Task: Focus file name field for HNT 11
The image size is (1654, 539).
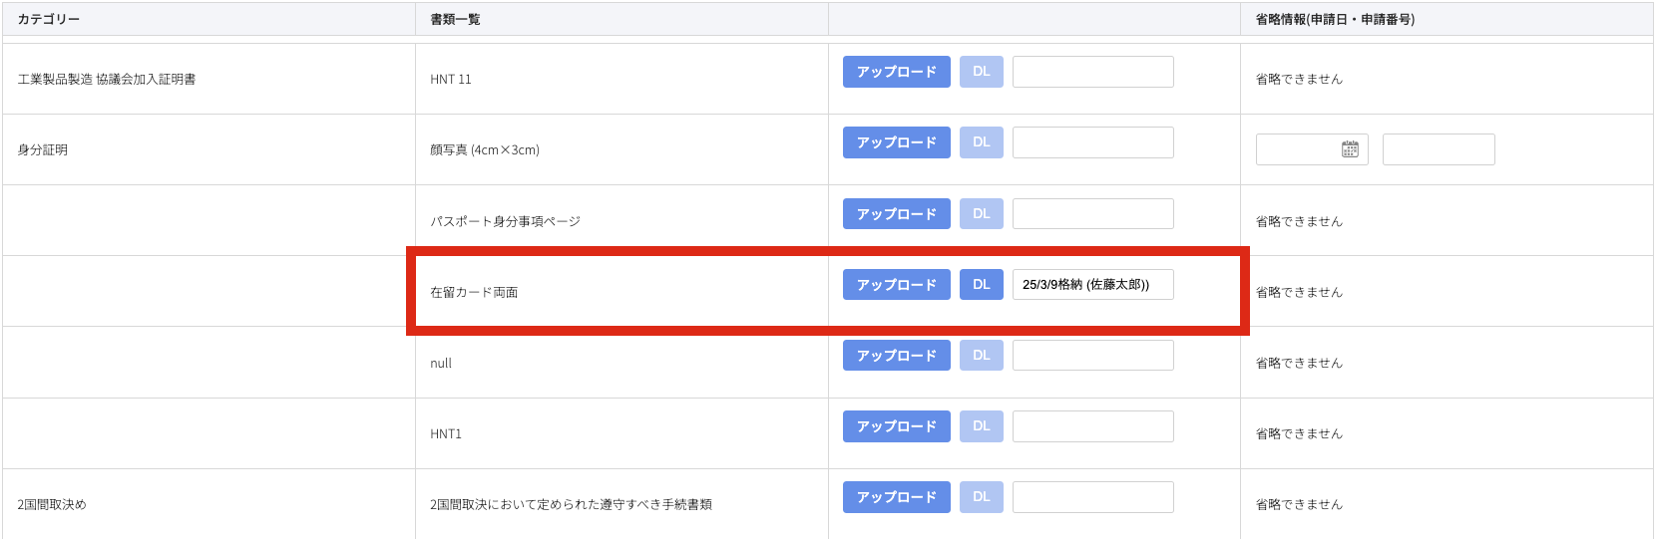Action: click(1092, 72)
